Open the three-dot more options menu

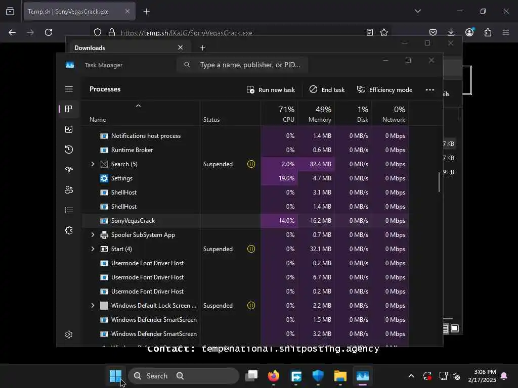pyautogui.click(x=430, y=90)
